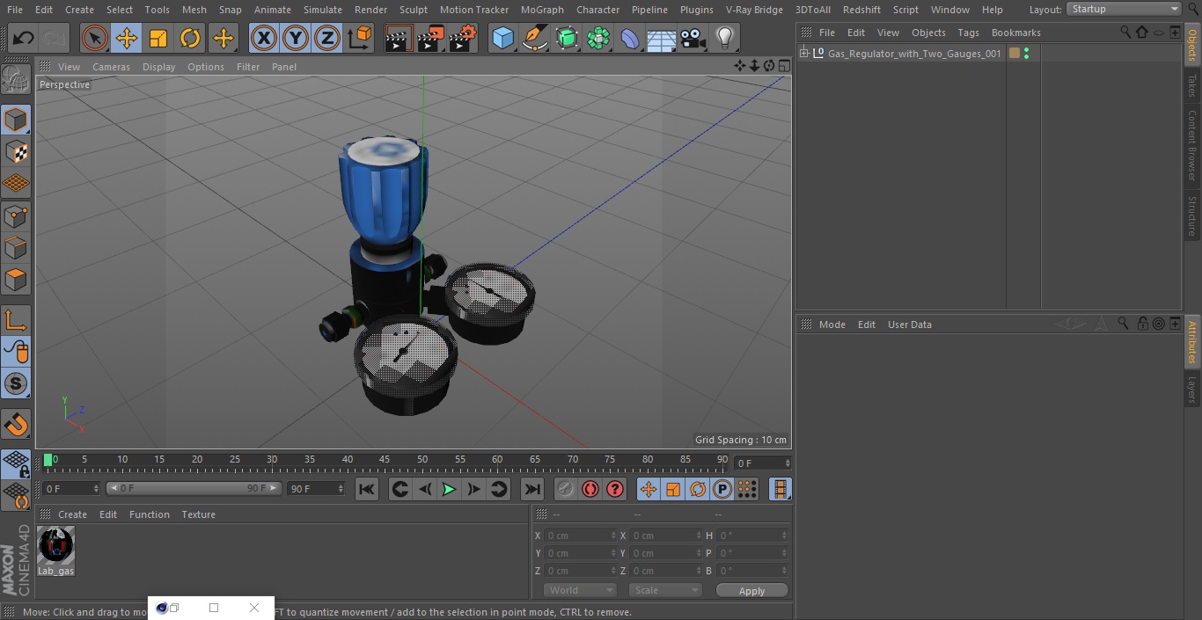1202x620 pixels.
Task: Open Mode in Attributes panel
Action: coord(832,325)
